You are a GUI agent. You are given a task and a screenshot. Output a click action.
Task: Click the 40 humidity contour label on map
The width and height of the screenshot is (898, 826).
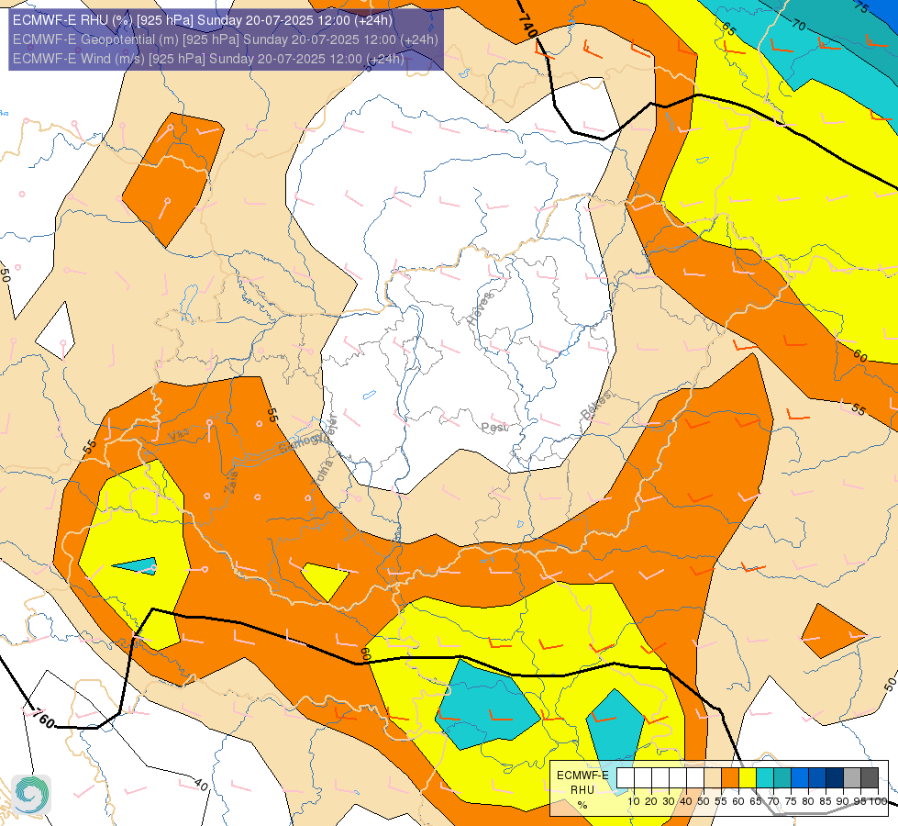tap(201, 784)
